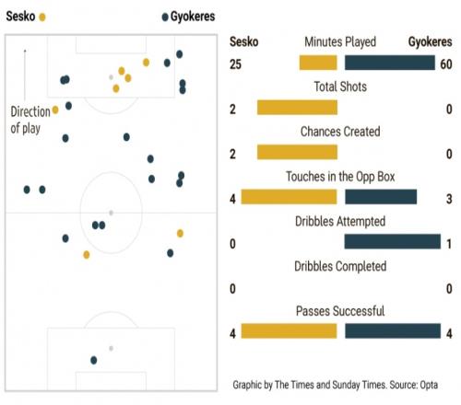
Task: Click the Minutes Played label
Action: [340, 42]
